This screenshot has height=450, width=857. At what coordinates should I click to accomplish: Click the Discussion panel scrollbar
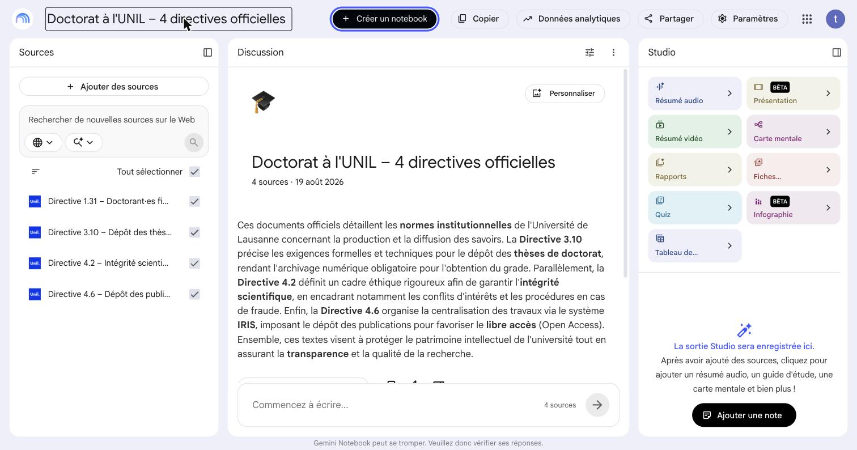[626, 173]
